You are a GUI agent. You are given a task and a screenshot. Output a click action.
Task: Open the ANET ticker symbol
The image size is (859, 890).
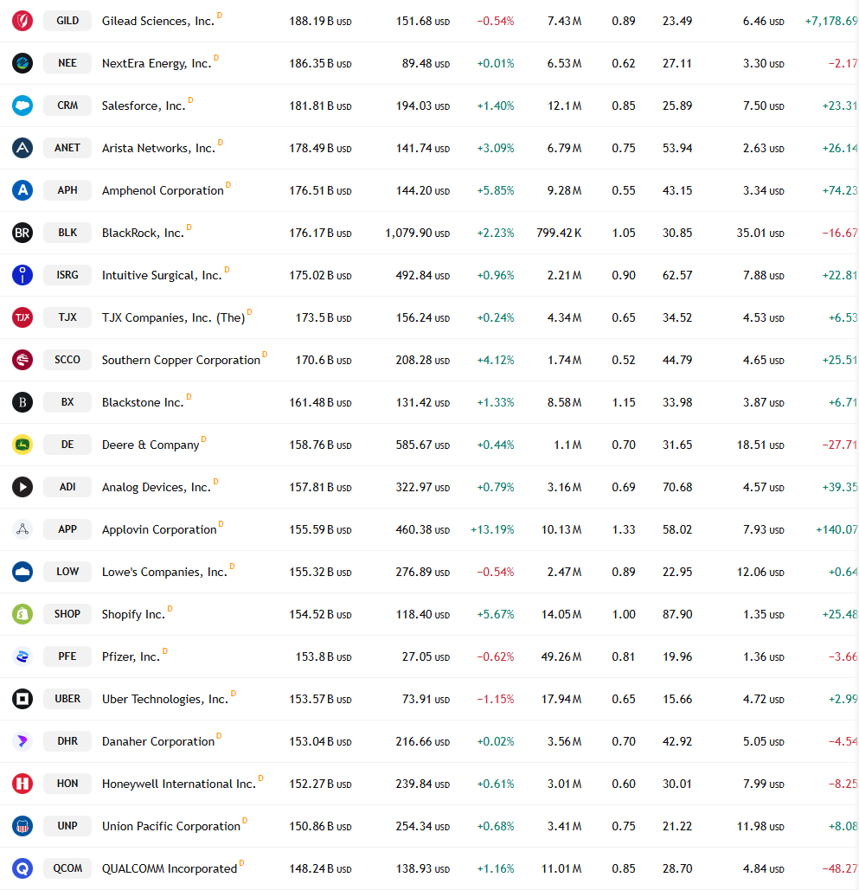point(67,148)
